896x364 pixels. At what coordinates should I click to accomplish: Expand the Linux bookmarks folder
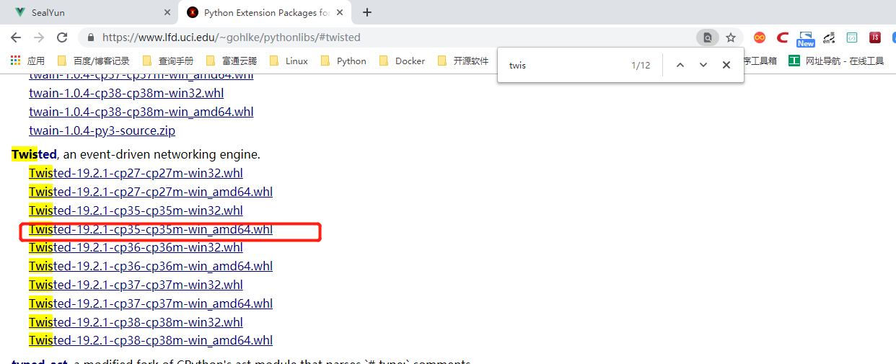pos(288,61)
